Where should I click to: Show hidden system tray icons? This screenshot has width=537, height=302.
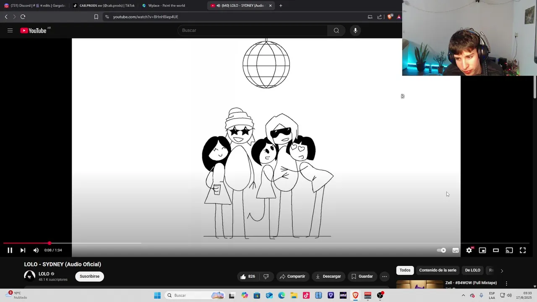(x=463, y=295)
